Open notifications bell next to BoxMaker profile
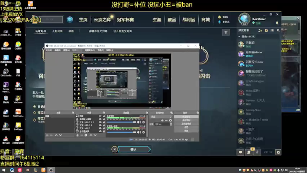Viewport: 307px width, 173px height. point(277,23)
